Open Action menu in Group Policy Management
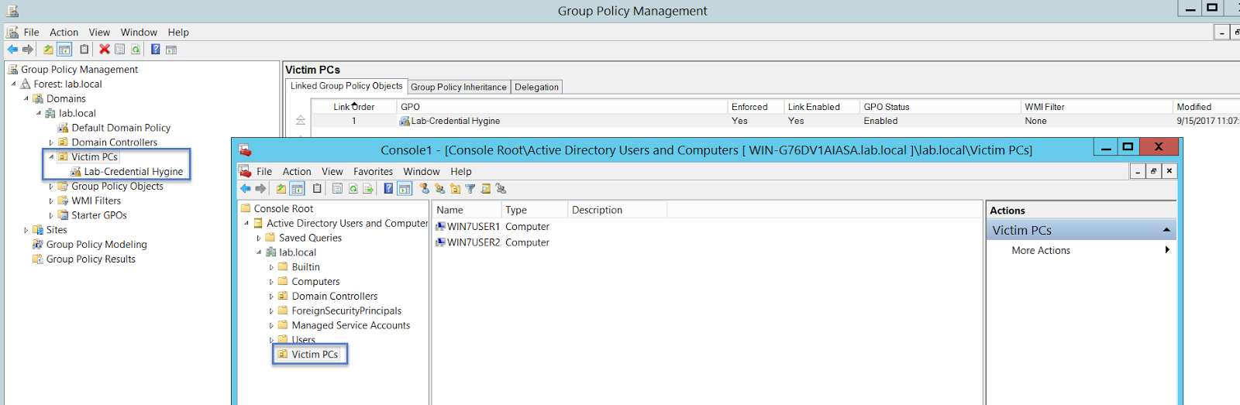1240x405 pixels. 64,33
